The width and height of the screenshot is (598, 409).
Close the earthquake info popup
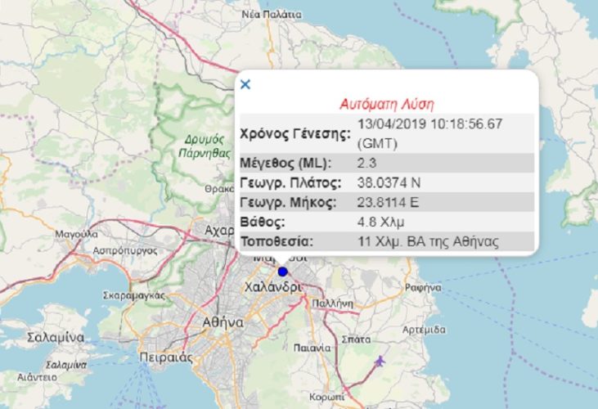245,83
